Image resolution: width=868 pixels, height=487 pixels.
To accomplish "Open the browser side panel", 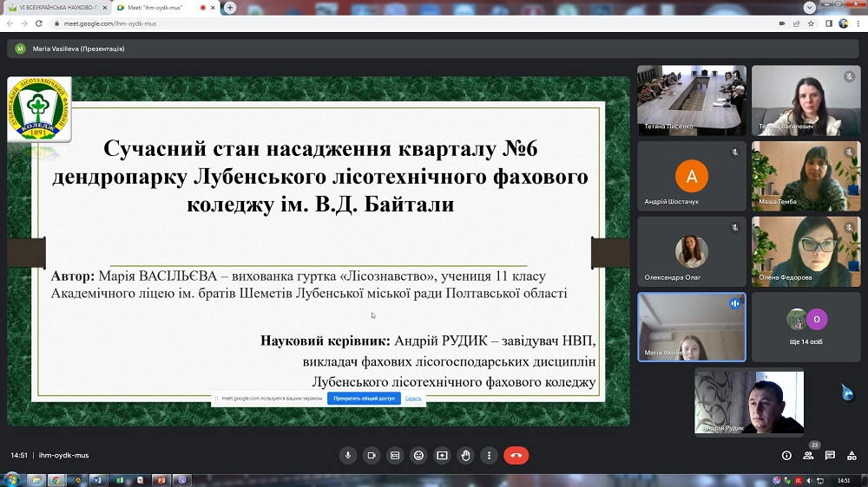I will 829,23.
